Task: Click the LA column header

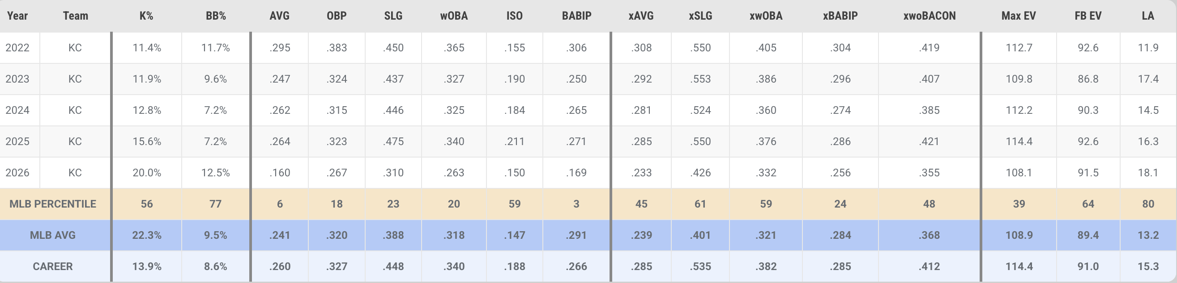Action: click(1148, 16)
